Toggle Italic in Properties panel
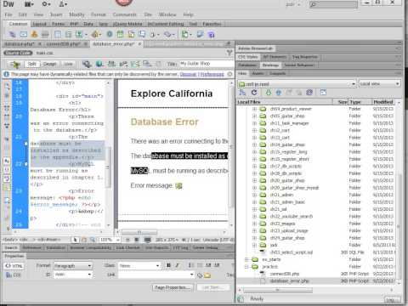The width and height of the screenshot is (408, 306). (178, 265)
